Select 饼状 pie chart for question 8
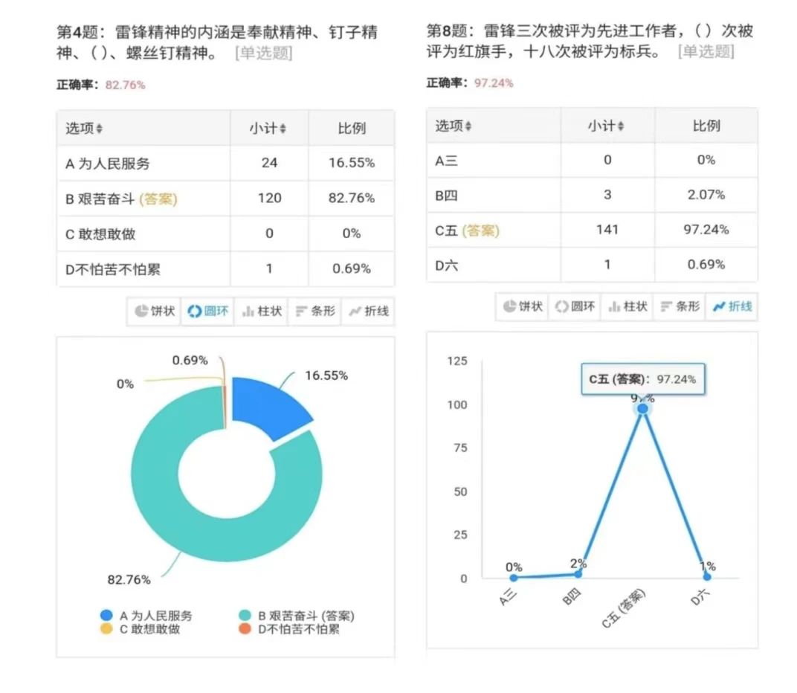 coord(523,306)
